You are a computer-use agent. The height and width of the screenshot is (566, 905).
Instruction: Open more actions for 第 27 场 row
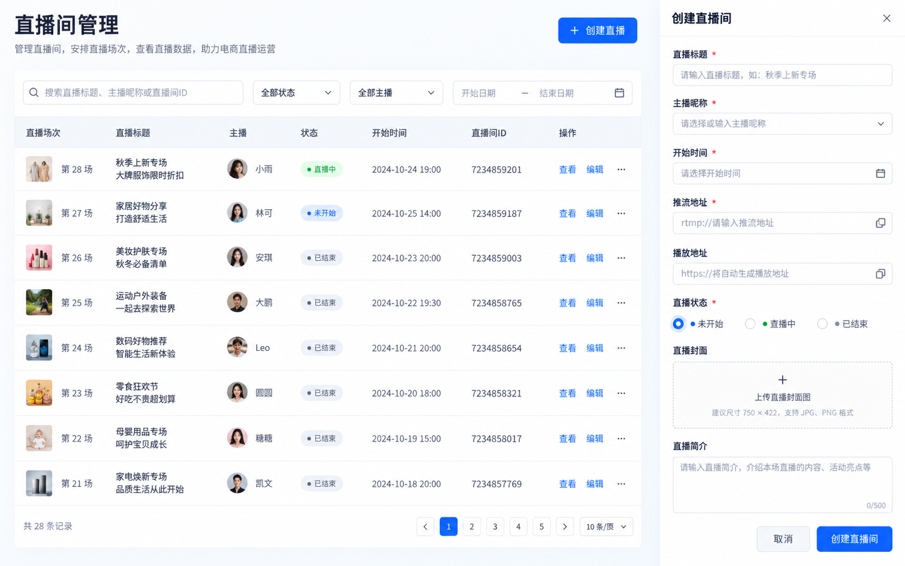621,213
